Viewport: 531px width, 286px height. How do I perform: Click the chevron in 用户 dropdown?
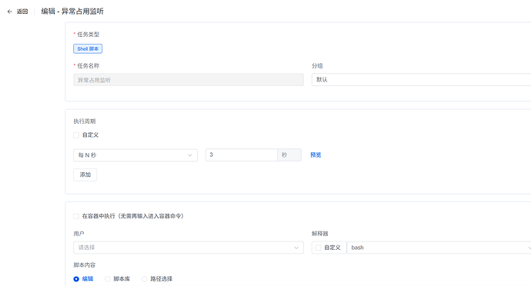pos(296,248)
